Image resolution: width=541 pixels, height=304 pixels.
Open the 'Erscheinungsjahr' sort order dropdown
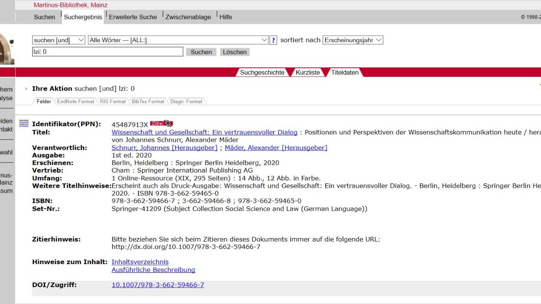click(x=353, y=40)
